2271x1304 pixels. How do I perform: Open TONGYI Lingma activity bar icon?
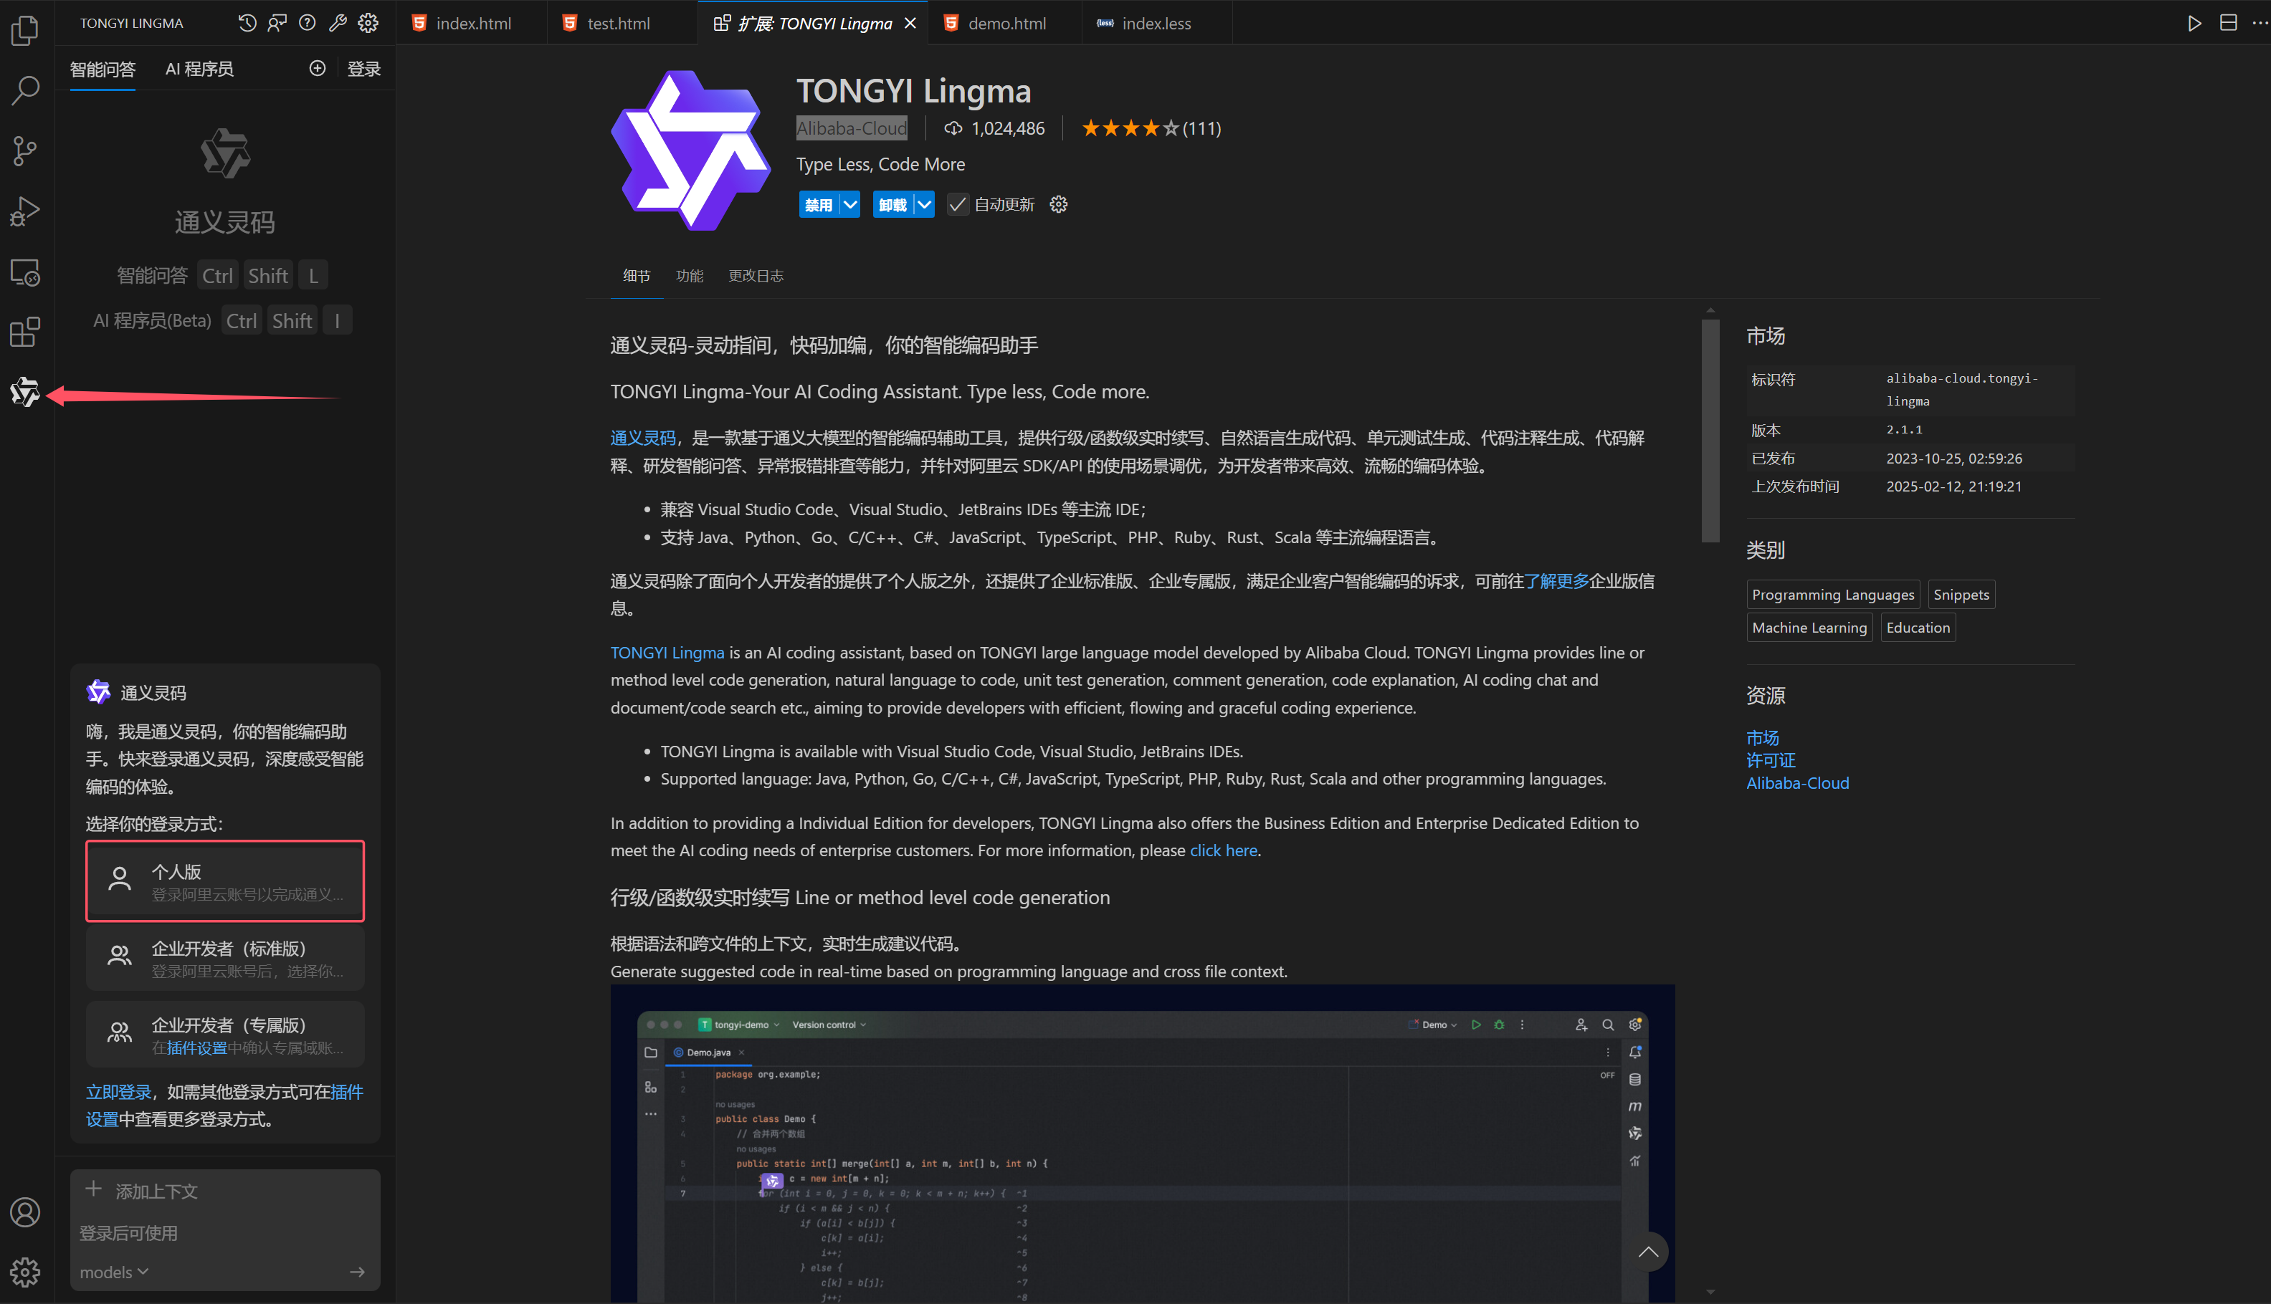click(25, 393)
